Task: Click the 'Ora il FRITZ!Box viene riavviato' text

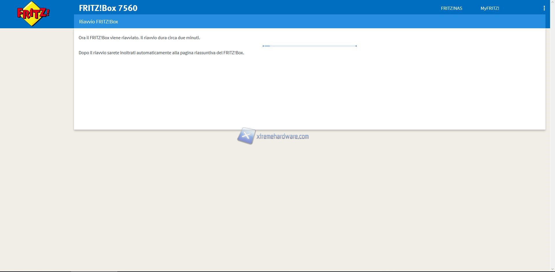Action: [139, 38]
